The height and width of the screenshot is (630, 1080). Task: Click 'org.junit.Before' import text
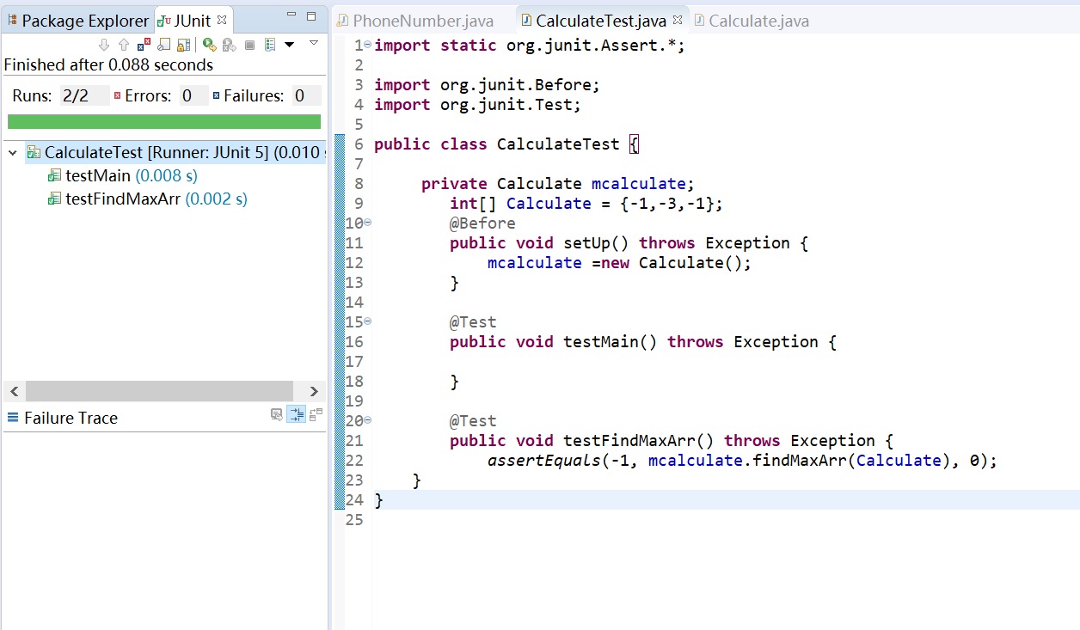[x=515, y=85]
